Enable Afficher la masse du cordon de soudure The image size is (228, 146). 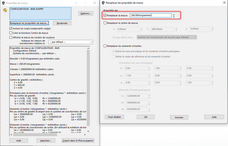[x=11, y=37]
